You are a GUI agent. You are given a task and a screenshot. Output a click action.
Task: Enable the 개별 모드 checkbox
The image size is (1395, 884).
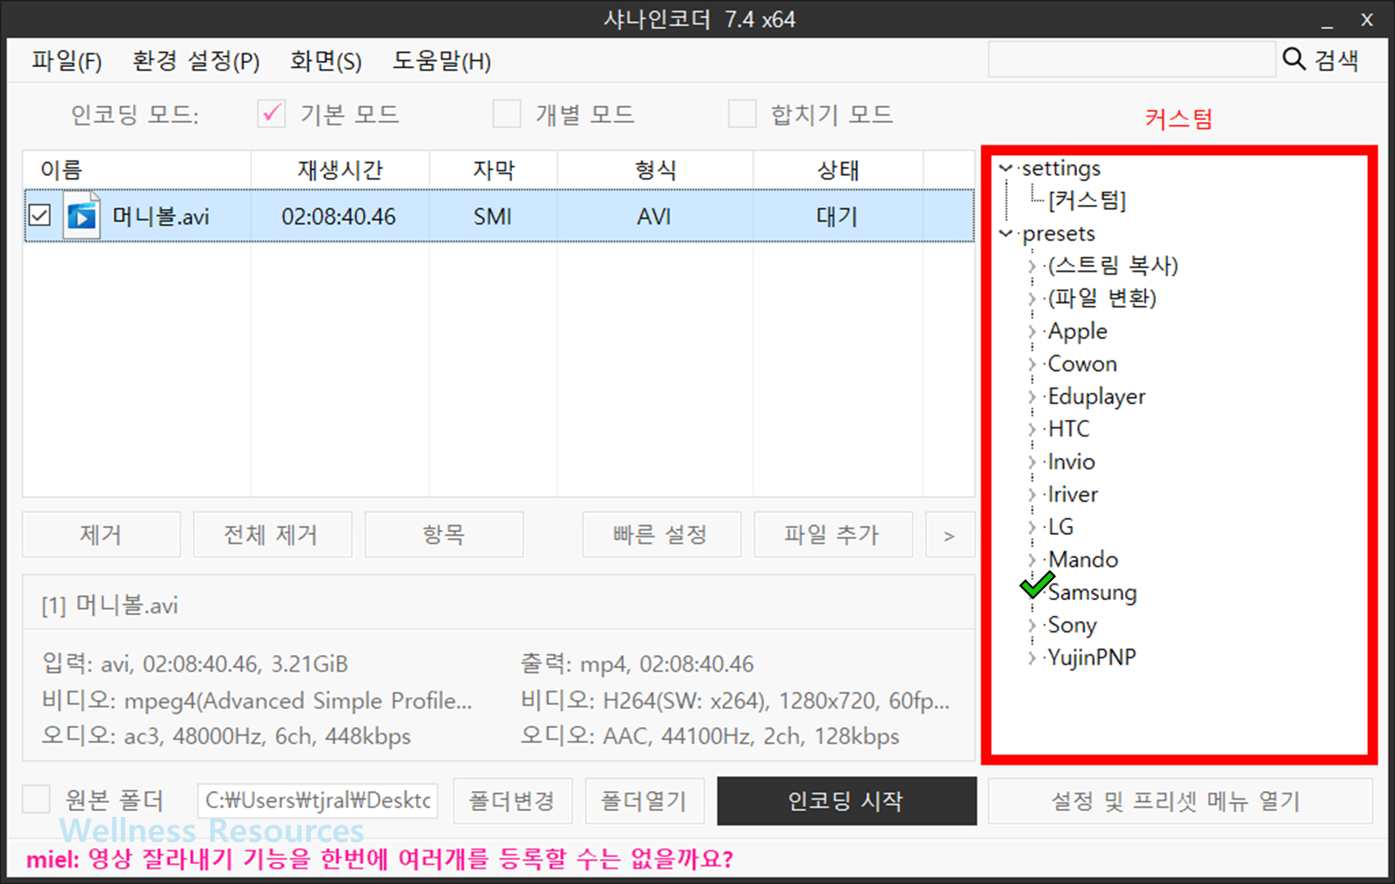[x=507, y=113]
